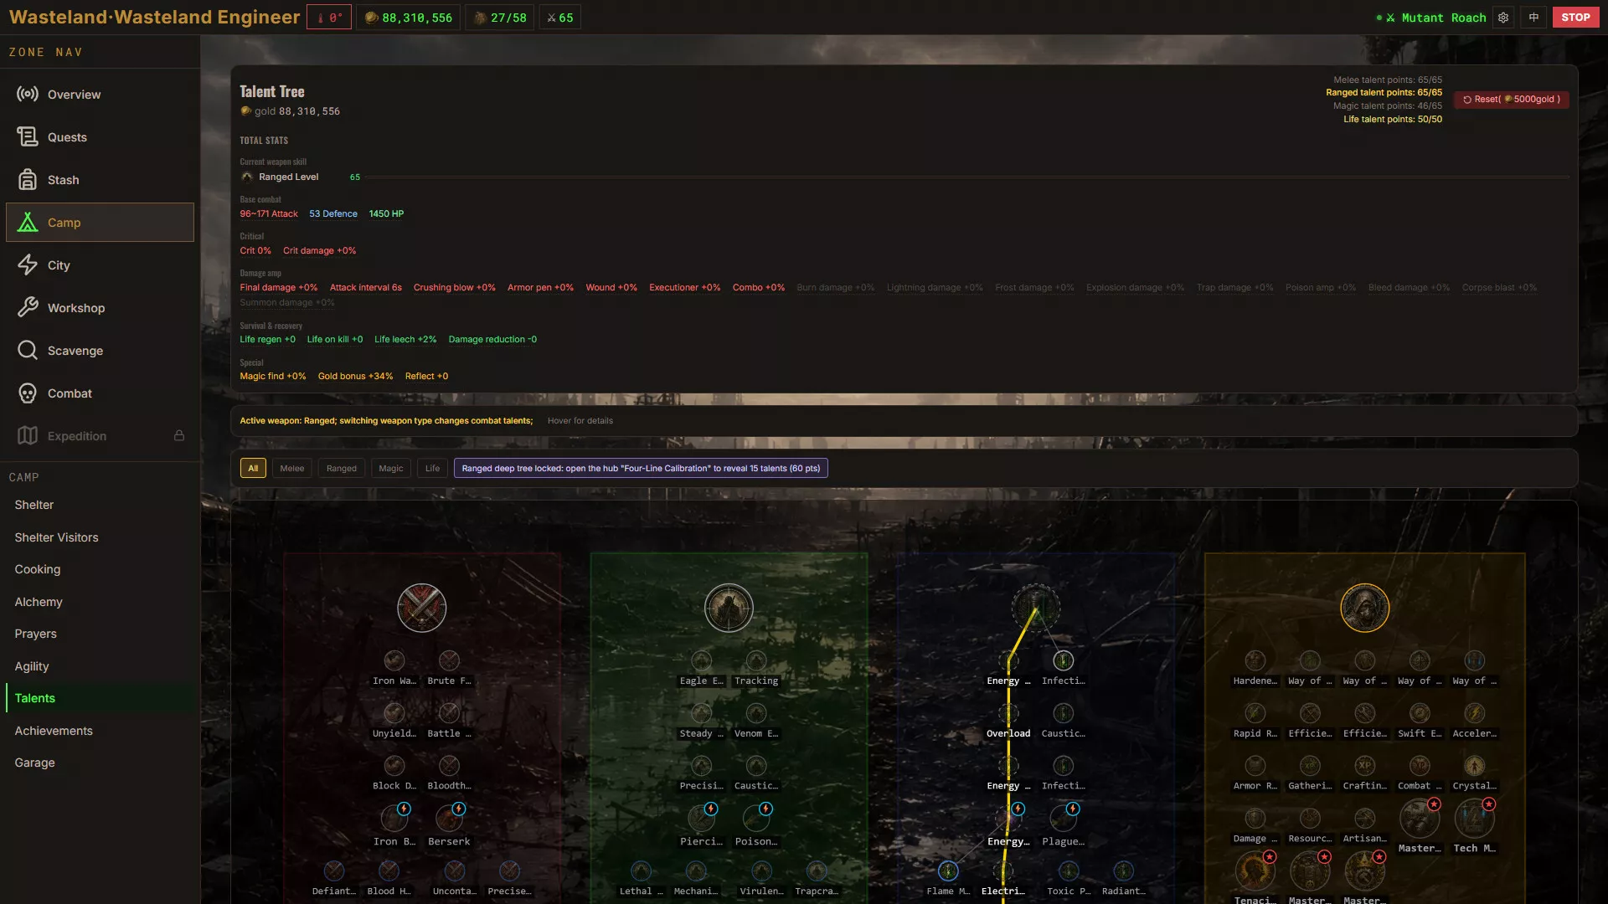
Task: Click the Four-Line Calibration locked notice
Action: (x=641, y=468)
